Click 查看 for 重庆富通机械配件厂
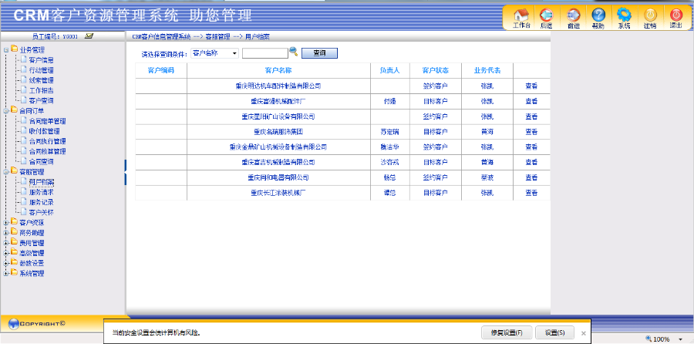 531,101
